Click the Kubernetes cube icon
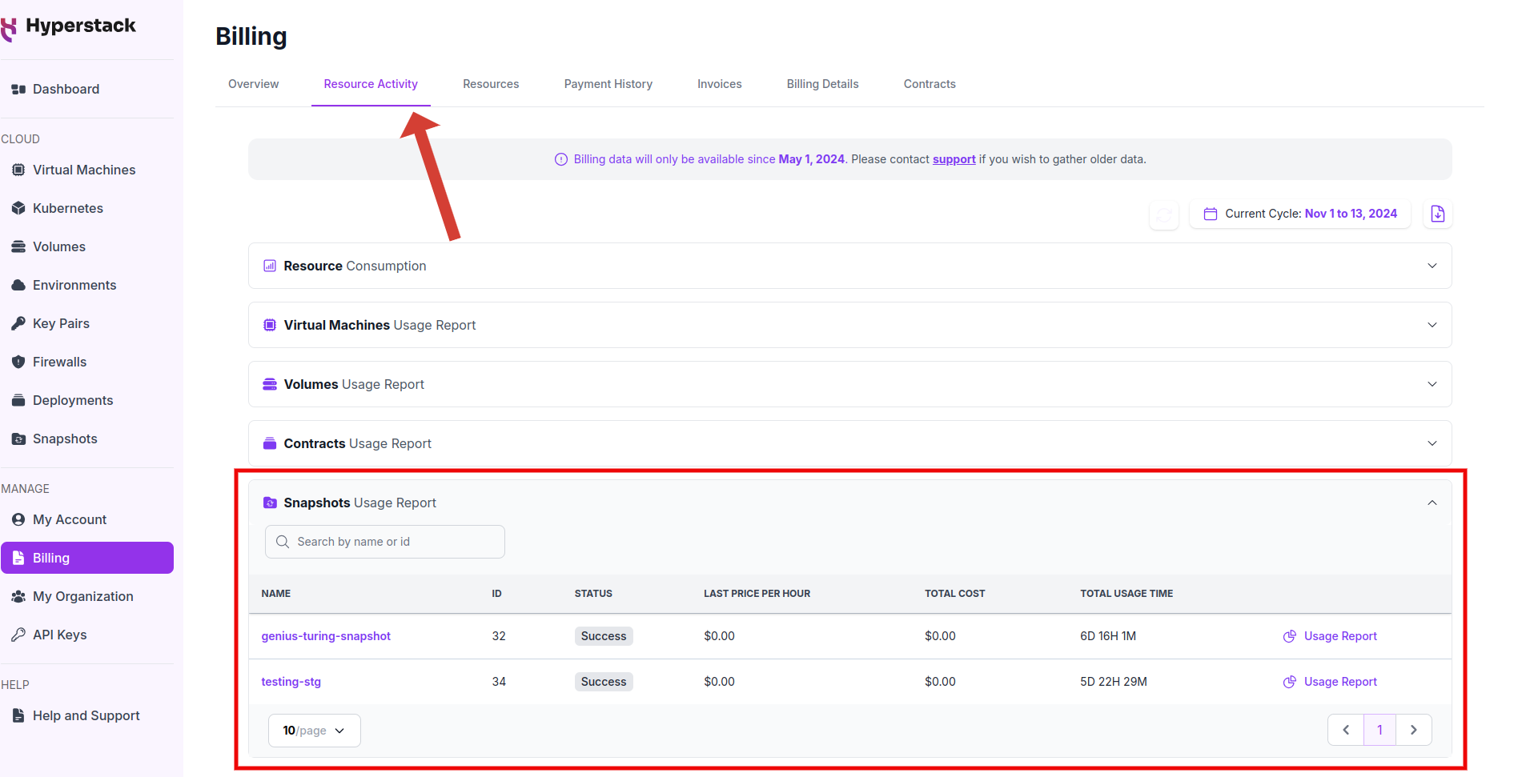This screenshot has height=777, width=1514. pos(18,208)
